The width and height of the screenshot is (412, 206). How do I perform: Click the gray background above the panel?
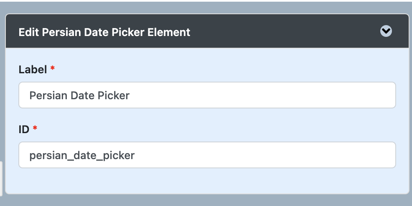pyautogui.click(x=207, y=7)
